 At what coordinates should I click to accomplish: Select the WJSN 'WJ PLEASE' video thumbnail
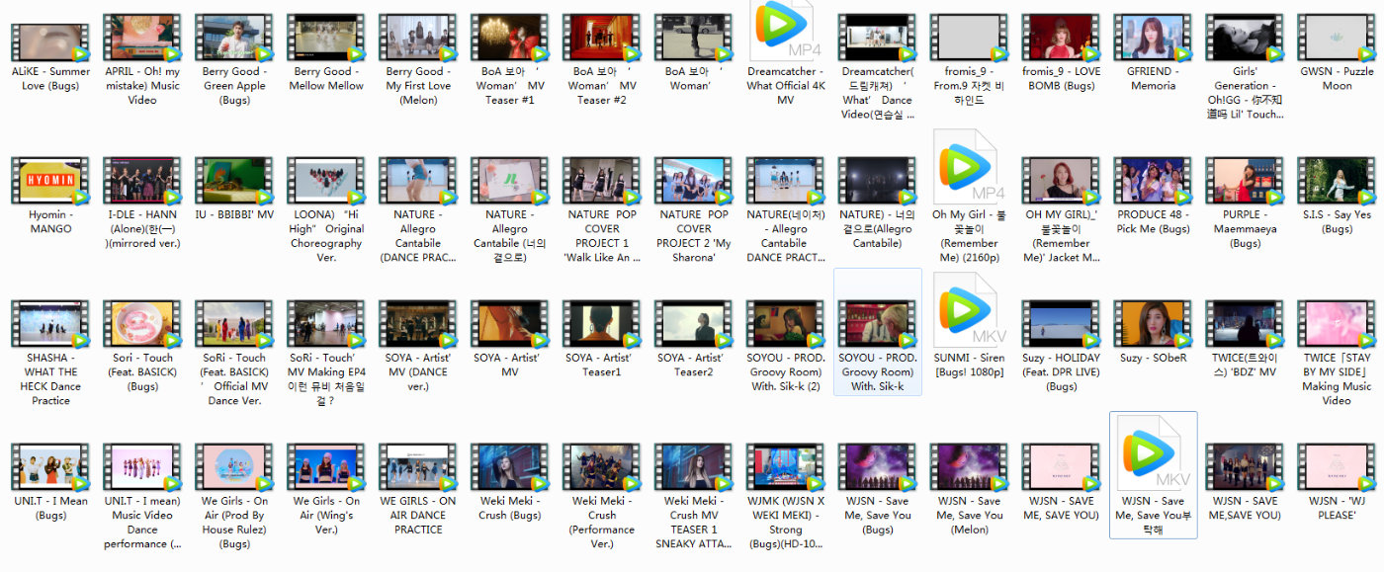(1338, 467)
